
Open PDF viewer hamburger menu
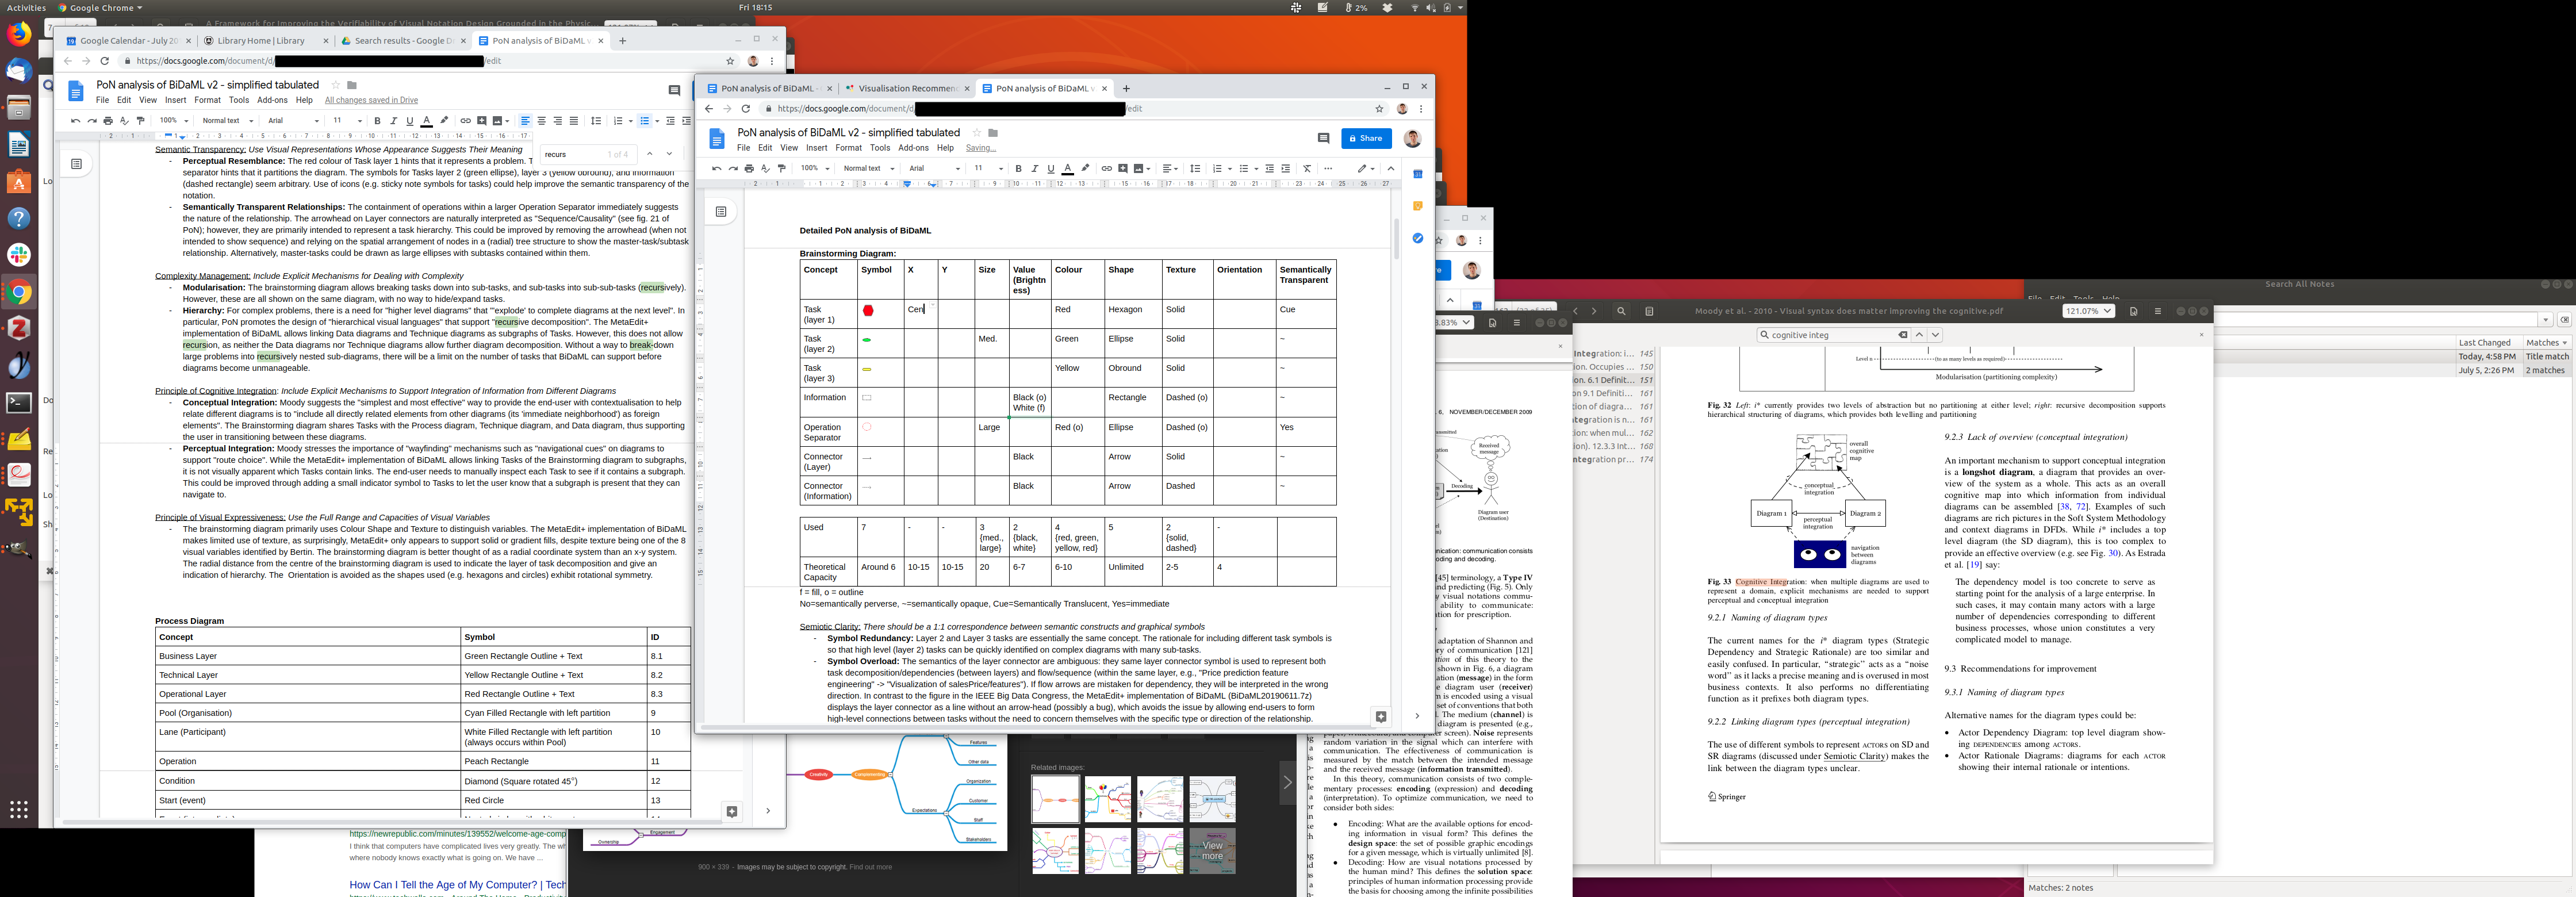coord(2157,311)
